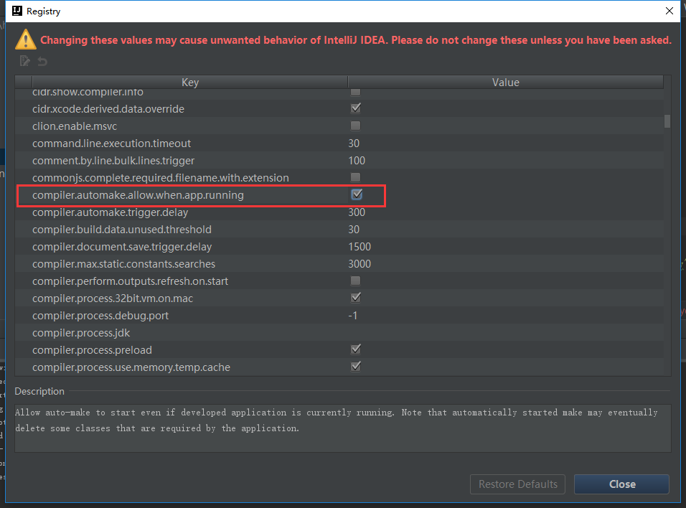Check commonjs.complete.required.filename.with.extension box
Image resolution: width=686 pixels, height=508 pixels.
point(355,177)
